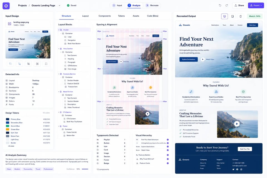Select the Ocean Blue orange swatch
The width and height of the screenshot is (267, 178).
pyautogui.click(x=8, y=129)
